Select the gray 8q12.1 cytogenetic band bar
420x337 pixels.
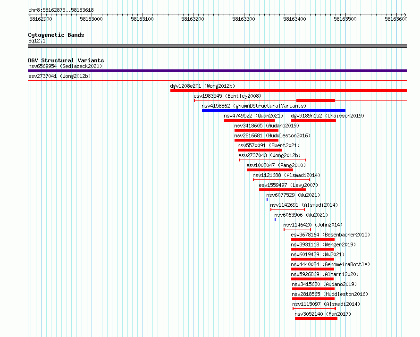217,46
